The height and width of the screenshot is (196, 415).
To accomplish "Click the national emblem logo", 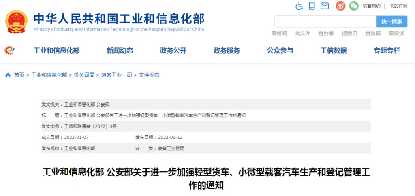I will pyautogui.click(x=16, y=22).
